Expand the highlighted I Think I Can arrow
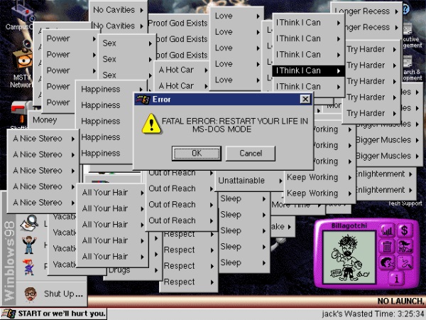The image size is (426, 320). coord(339,71)
